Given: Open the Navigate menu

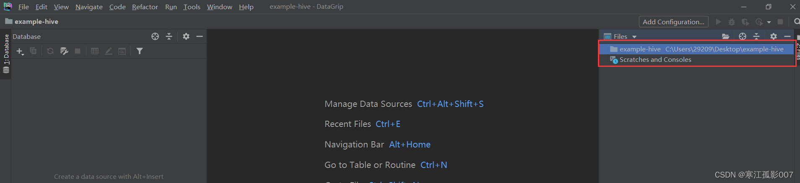Looking at the screenshot, I should click(89, 7).
